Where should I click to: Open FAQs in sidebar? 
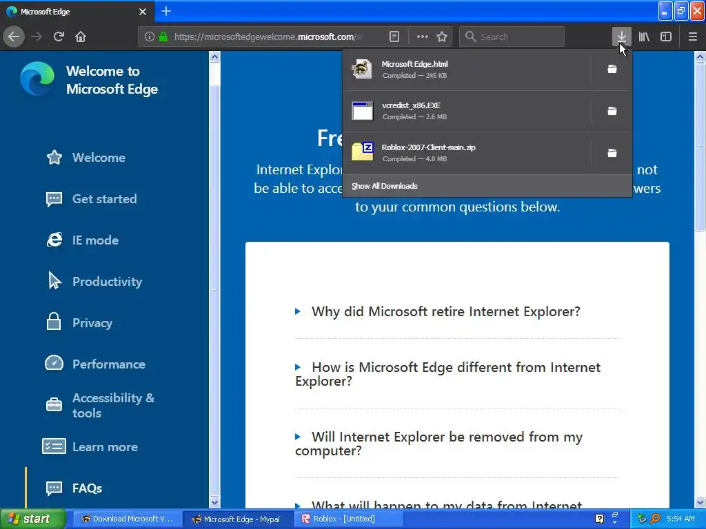[x=74, y=488]
